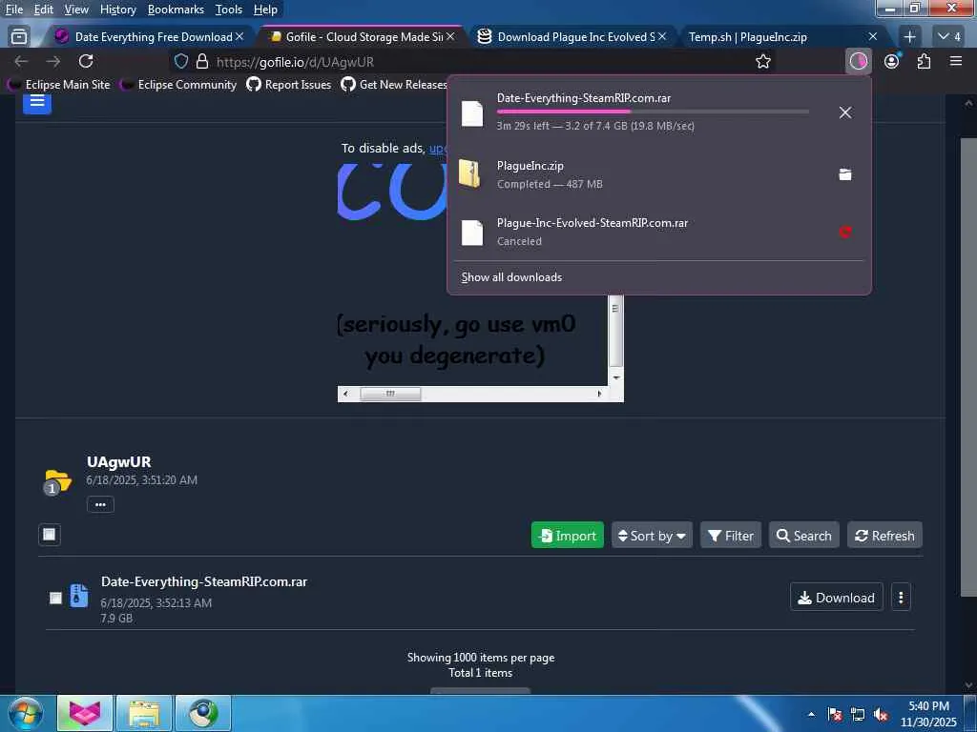Open the browser hamburger application menu
This screenshot has width=977, height=732.
coord(956,61)
